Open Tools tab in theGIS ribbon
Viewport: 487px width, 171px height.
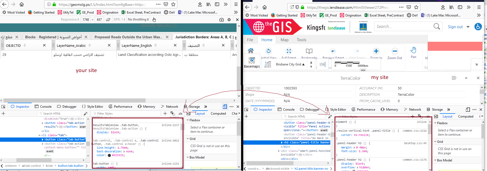coord(301,40)
